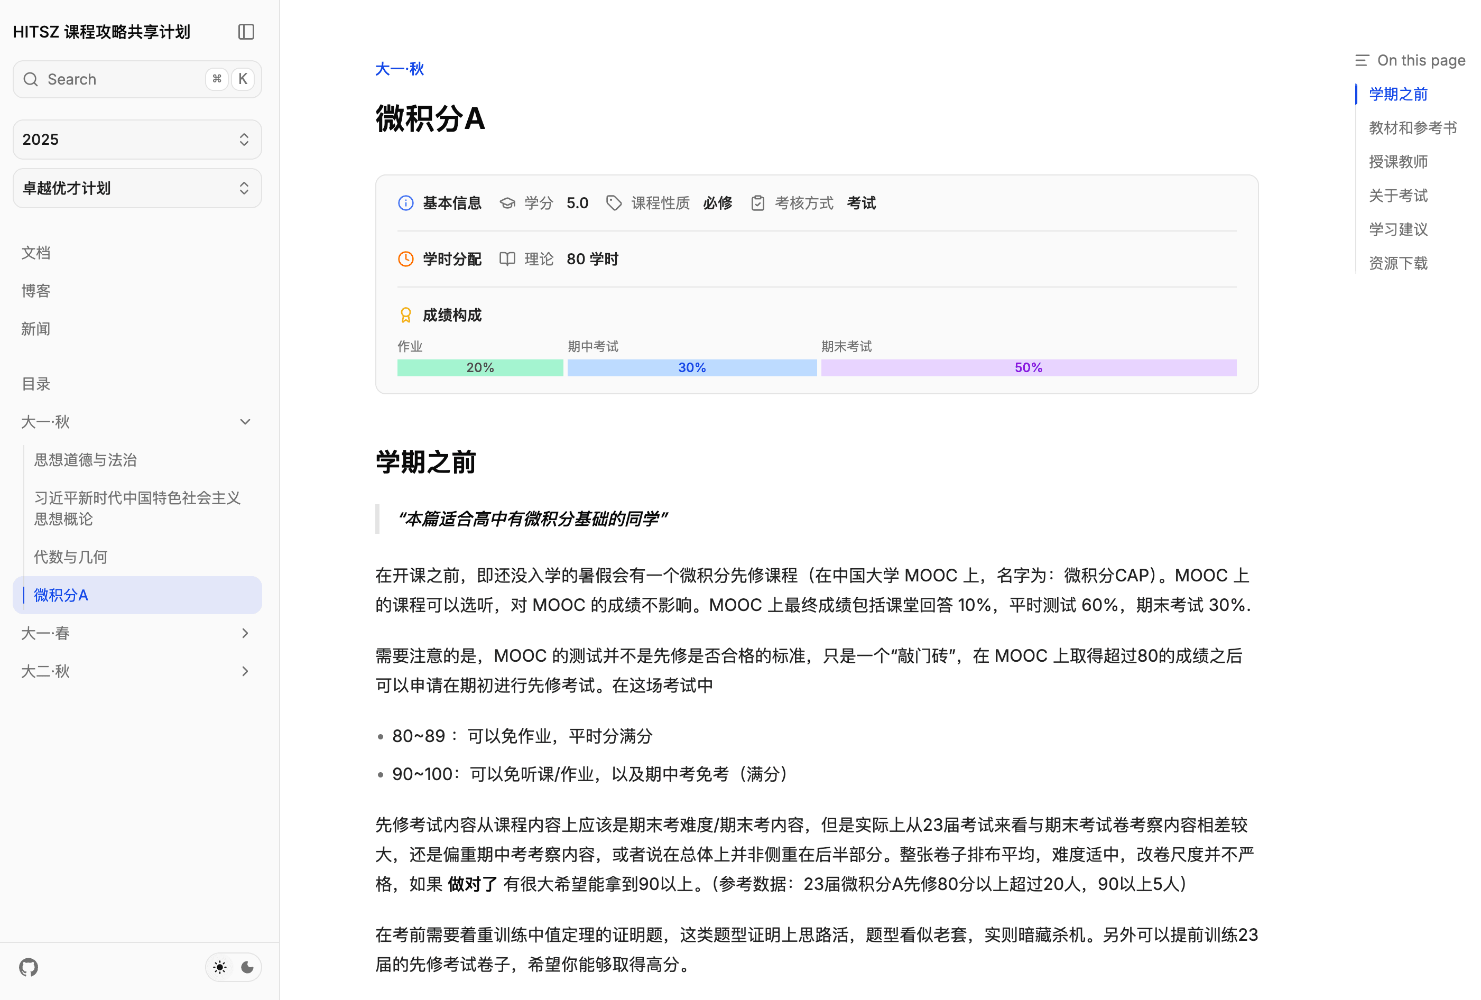1481x1000 pixels.
Task: Jump to 资源下载 section
Action: (x=1398, y=263)
